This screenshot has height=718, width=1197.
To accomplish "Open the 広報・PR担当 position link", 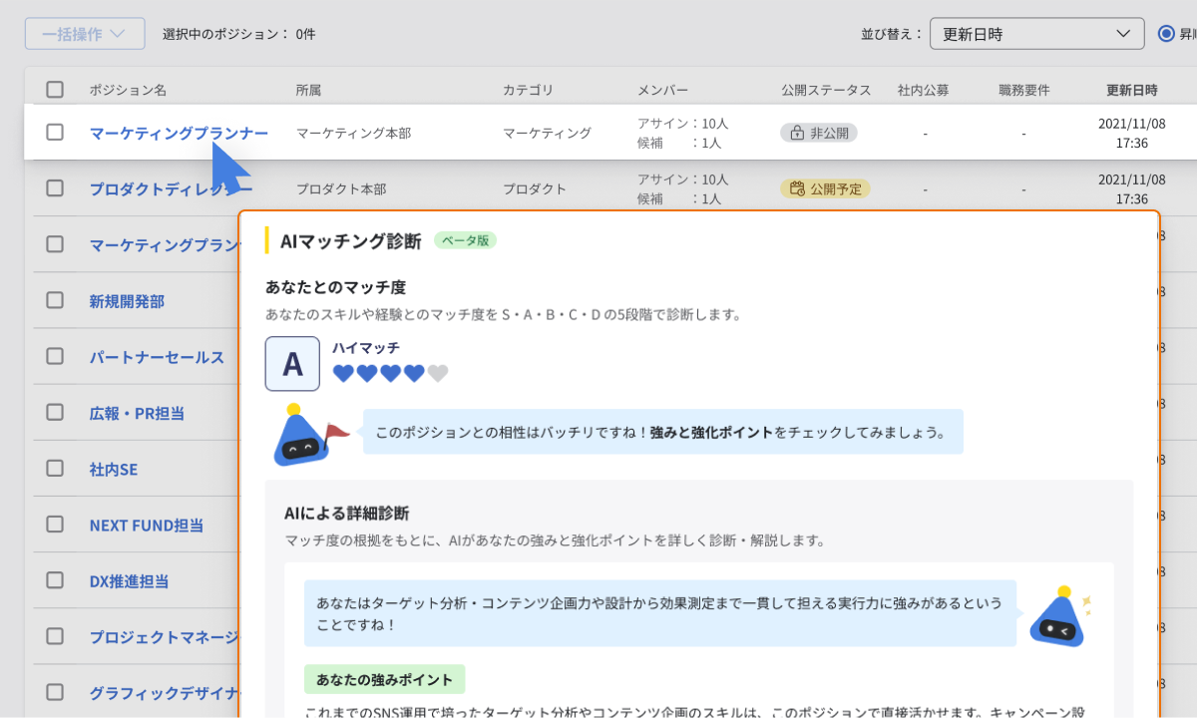I will tap(137, 413).
